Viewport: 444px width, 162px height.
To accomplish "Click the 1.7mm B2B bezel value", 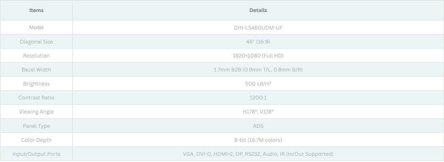I will coord(258,70).
